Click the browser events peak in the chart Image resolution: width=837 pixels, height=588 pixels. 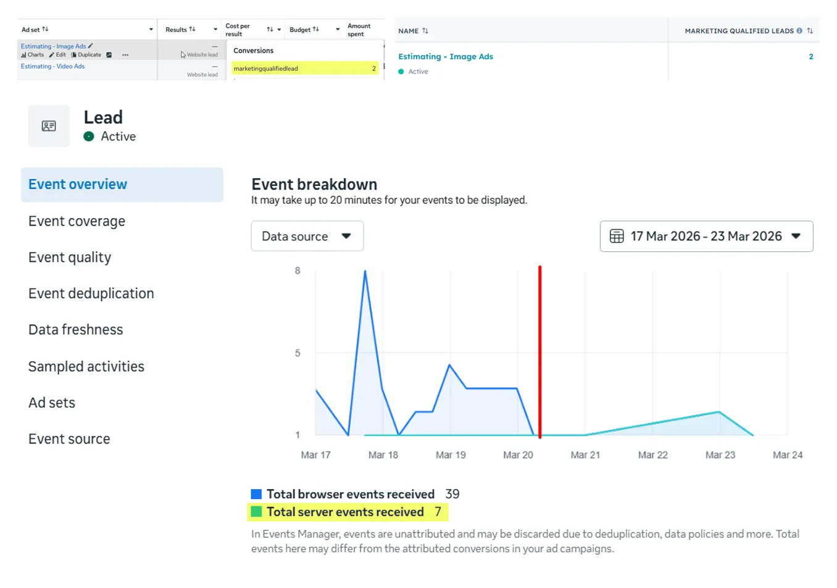pyautogui.click(x=365, y=272)
